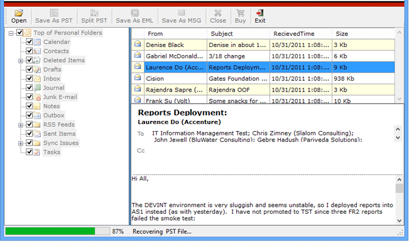Expand the RSS Feeds folder node

(x=20, y=125)
